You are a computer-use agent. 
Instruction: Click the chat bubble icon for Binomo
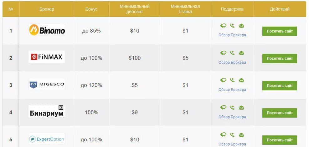click(x=223, y=26)
